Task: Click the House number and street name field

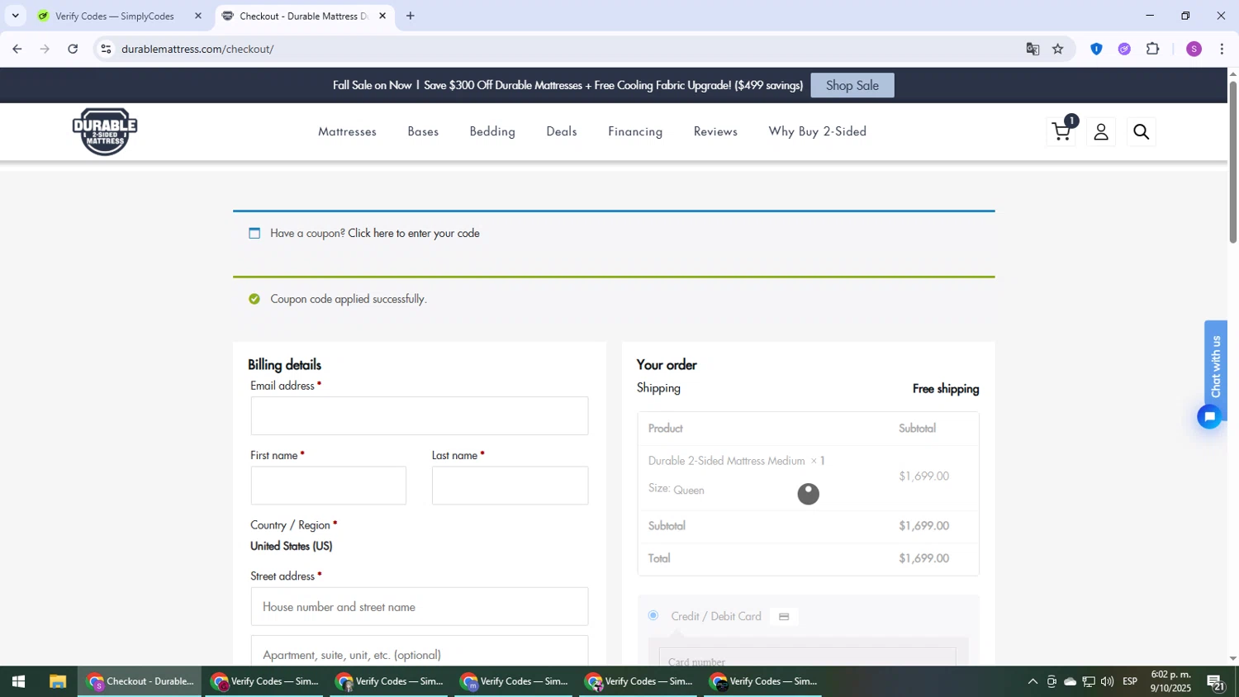Action: pyautogui.click(x=420, y=606)
